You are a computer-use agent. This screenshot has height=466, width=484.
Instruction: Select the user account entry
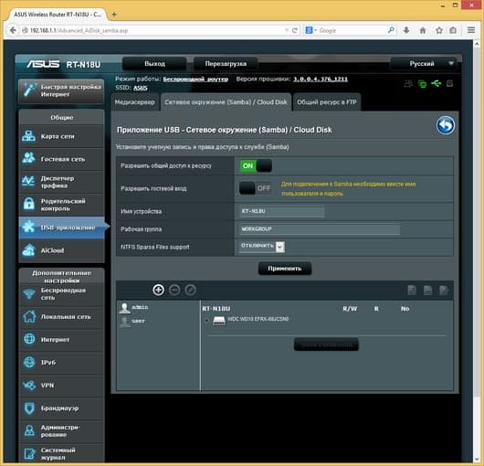(x=132, y=321)
